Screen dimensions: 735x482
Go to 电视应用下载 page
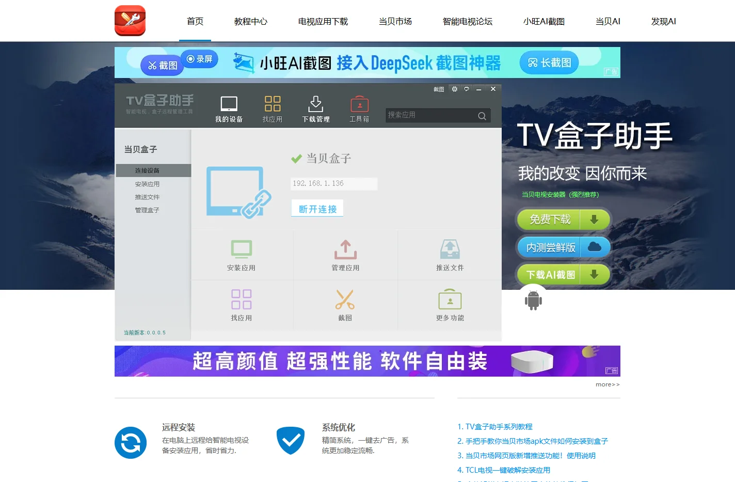(323, 21)
